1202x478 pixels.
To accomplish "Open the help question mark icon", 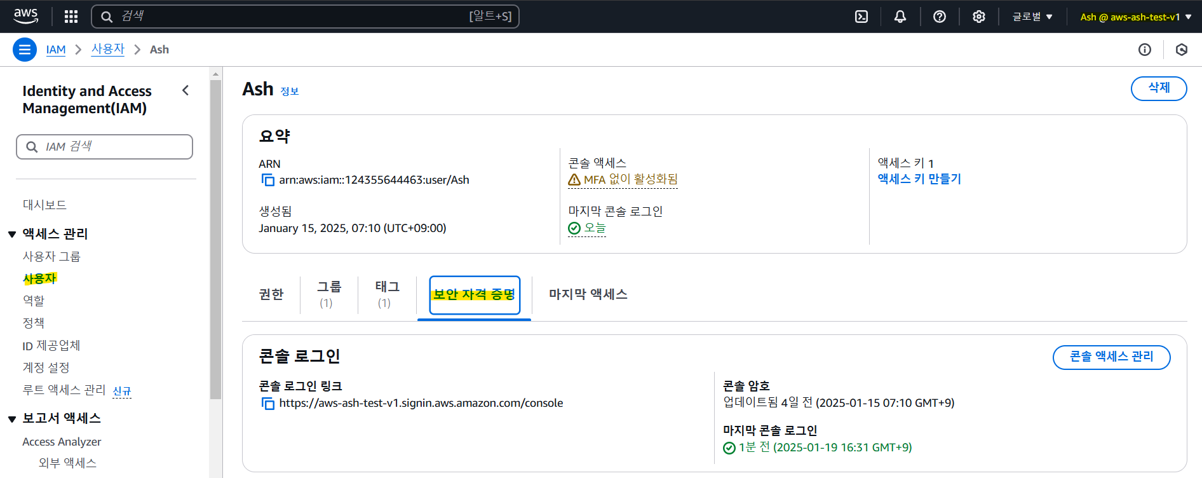I will [x=940, y=17].
